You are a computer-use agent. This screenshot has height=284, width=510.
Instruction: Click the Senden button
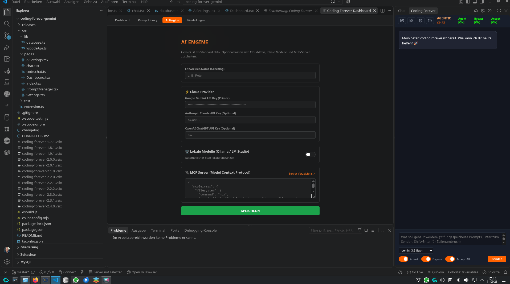coord(497,259)
